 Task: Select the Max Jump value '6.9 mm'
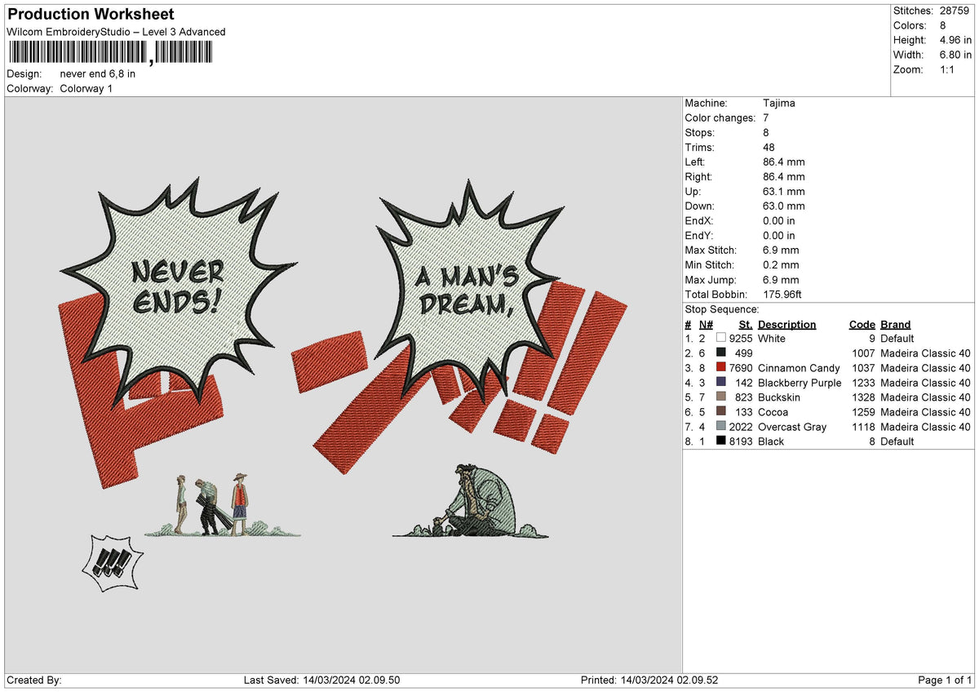point(781,279)
